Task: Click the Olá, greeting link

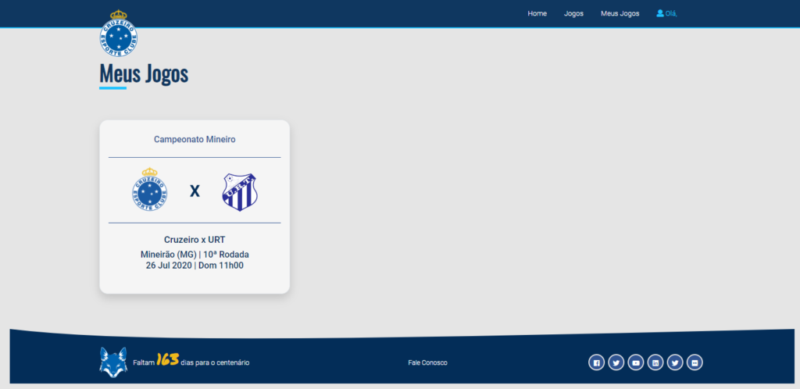Action: [x=671, y=14]
